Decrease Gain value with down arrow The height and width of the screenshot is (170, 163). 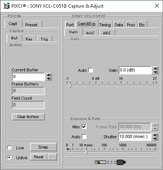pos(155,72)
